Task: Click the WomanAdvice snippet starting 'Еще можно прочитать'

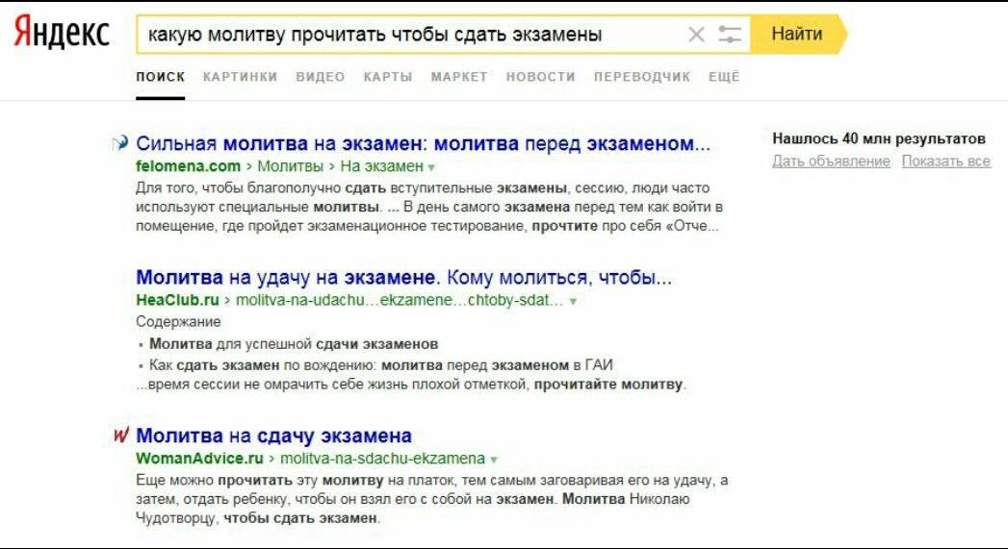Action: tap(432, 499)
